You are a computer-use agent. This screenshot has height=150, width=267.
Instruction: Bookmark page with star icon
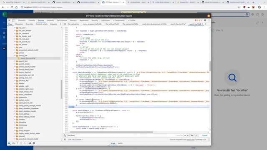pyautogui.click(x=239, y=7)
